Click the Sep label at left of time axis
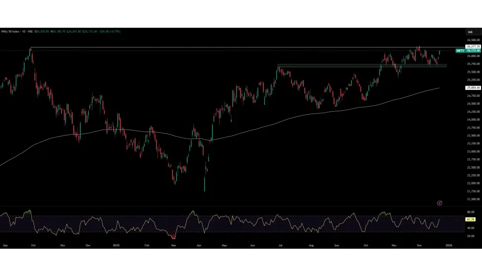The image size is (482, 271). point(5,245)
